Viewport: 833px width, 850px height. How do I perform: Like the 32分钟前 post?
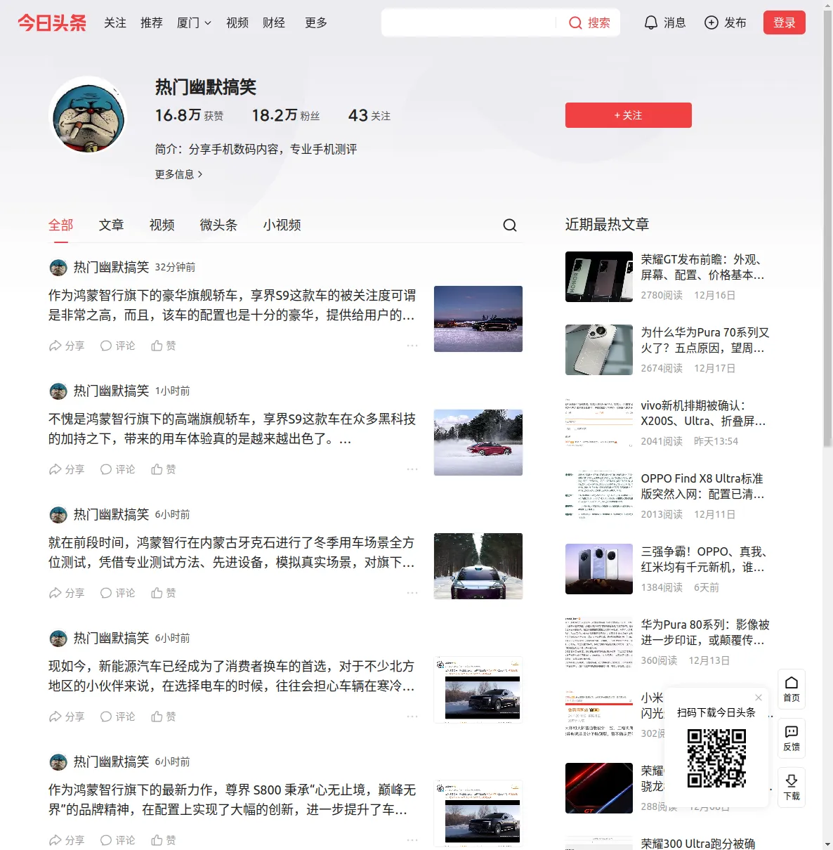click(164, 346)
